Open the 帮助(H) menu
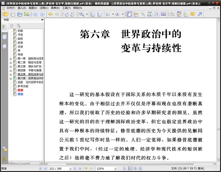Viewport: 221px width, 172px height. (x=77, y=8)
